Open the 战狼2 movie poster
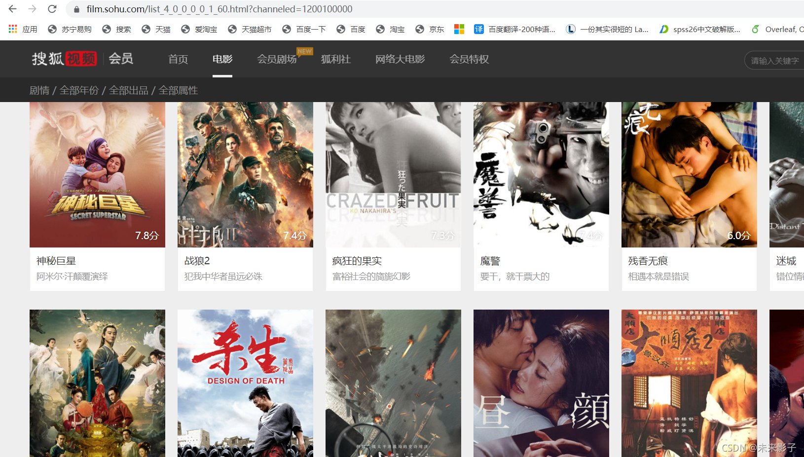This screenshot has width=804, height=457. (x=245, y=175)
